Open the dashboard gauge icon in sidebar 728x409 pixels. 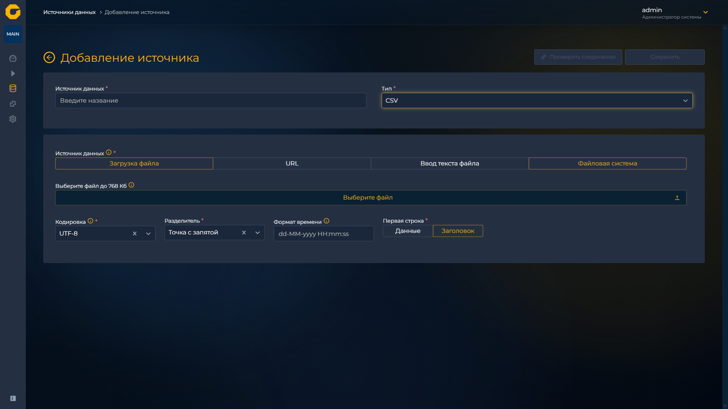[13, 58]
